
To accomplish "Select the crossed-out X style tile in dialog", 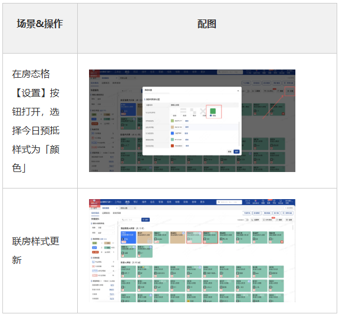I will tap(203, 111).
